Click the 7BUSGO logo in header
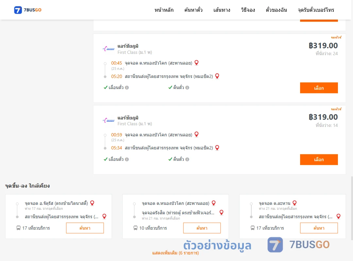The width and height of the screenshot is (353, 261). point(28,10)
